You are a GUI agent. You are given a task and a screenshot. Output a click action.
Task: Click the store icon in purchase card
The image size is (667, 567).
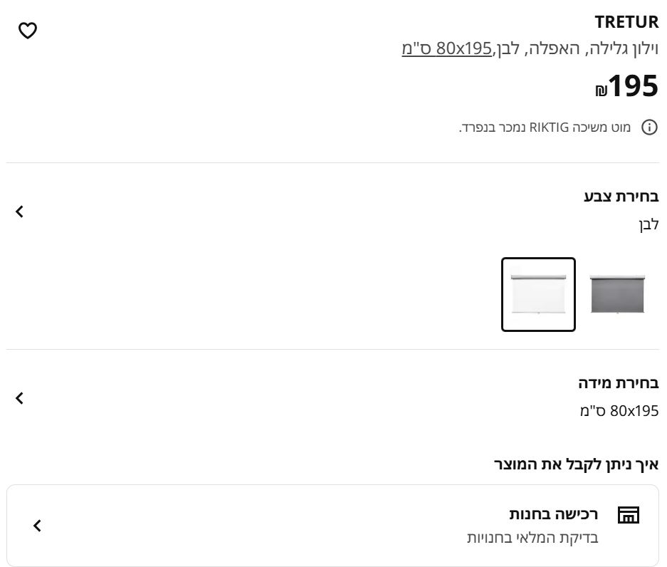628,515
